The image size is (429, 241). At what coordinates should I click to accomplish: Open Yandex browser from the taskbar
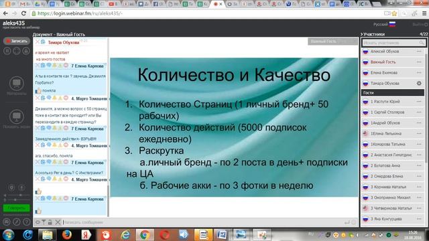point(86,235)
